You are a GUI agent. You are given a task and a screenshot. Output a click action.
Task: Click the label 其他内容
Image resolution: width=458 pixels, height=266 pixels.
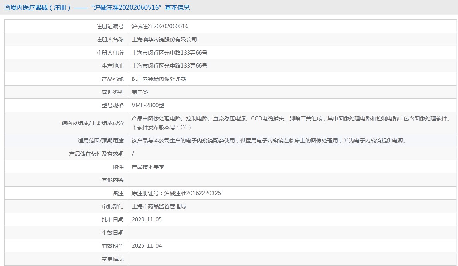(112, 180)
